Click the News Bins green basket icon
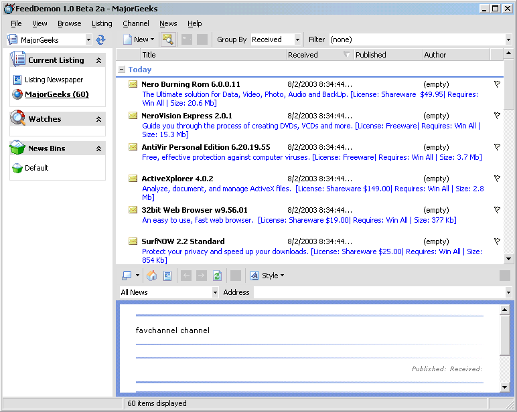The height and width of the screenshot is (412, 517). (x=17, y=147)
